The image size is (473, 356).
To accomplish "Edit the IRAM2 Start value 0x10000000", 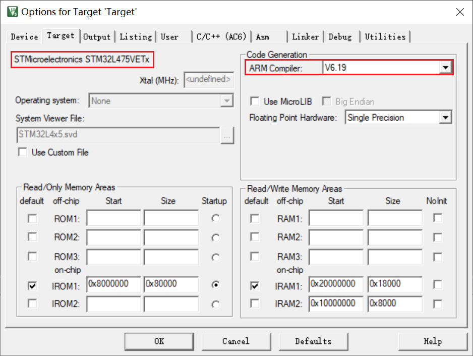I will [x=336, y=304].
